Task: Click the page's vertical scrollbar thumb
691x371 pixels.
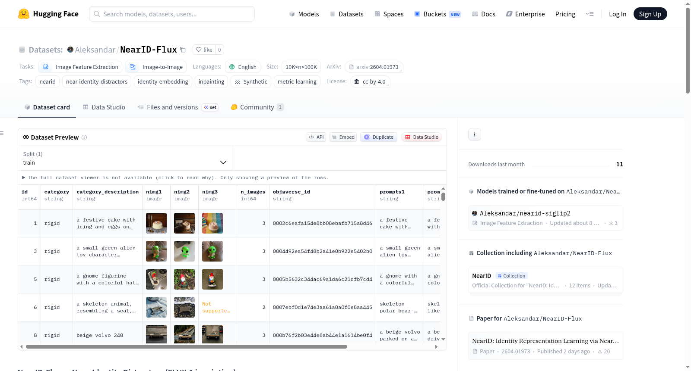Action: point(688,50)
